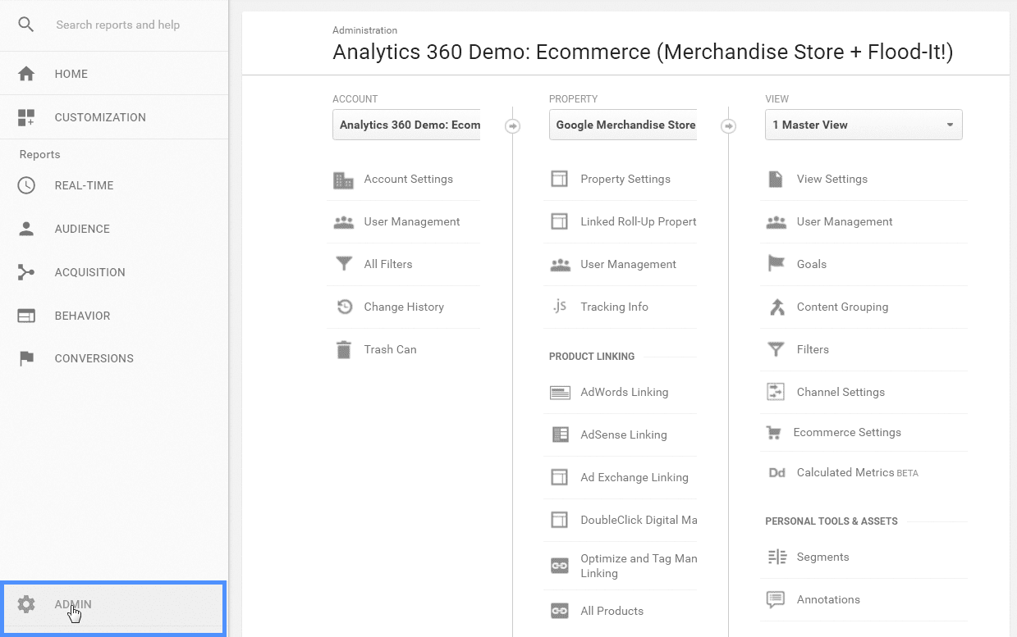Viewport: 1017px width, 637px height.
Task: Select the Segments icon
Action: 776,557
